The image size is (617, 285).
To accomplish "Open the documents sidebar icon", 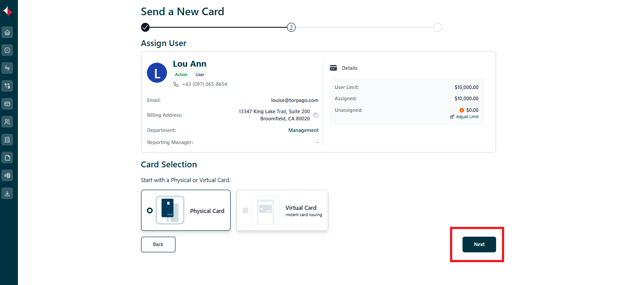I will coord(7,157).
